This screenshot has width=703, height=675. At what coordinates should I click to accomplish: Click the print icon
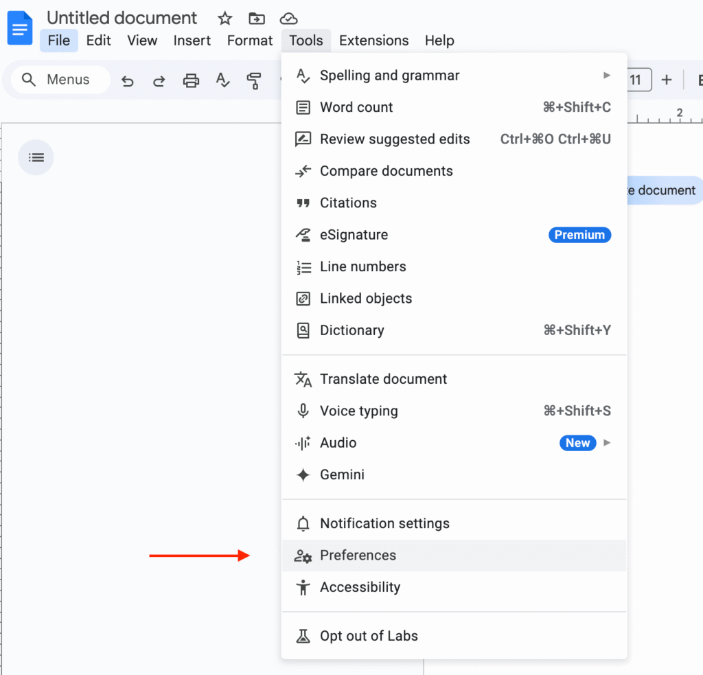(x=191, y=81)
